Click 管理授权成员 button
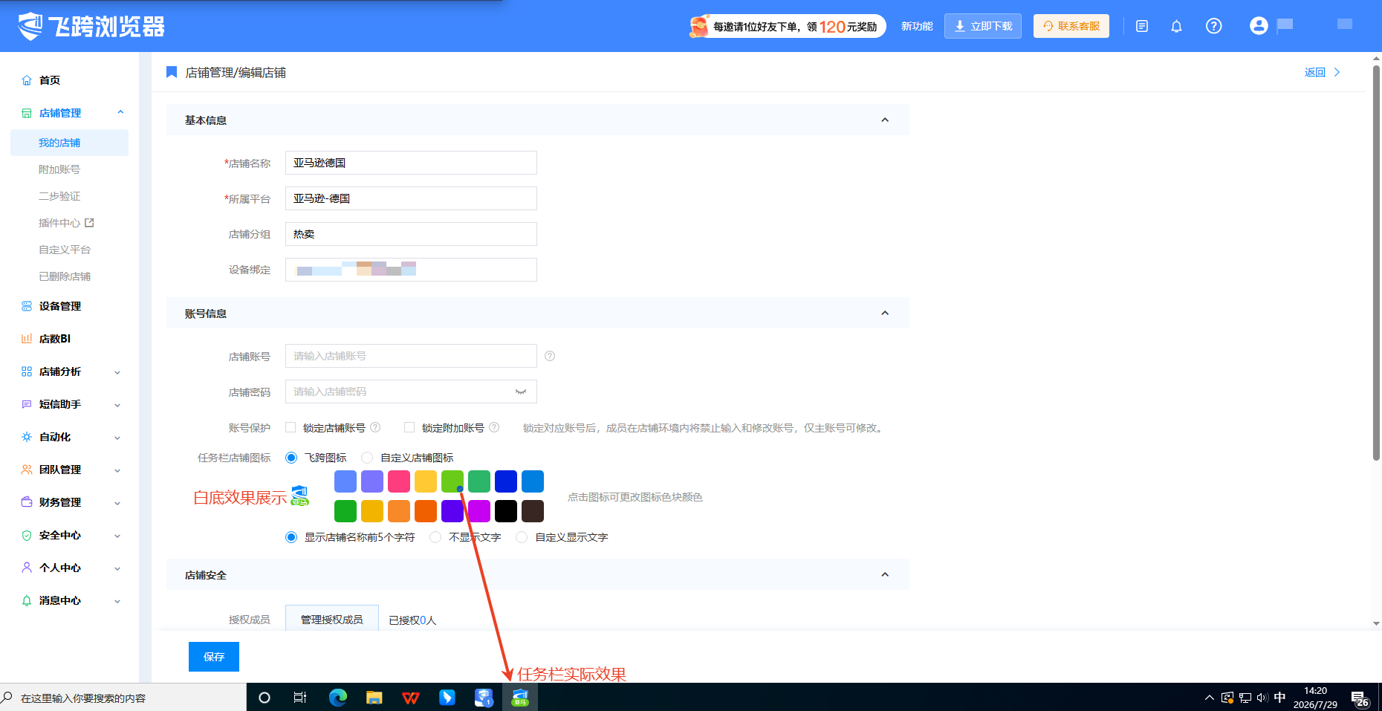The width and height of the screenshot is (1382, 711). (x=332, y=619)
